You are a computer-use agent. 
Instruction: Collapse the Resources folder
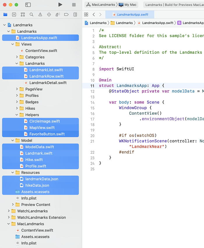click(x=13, y=172)
